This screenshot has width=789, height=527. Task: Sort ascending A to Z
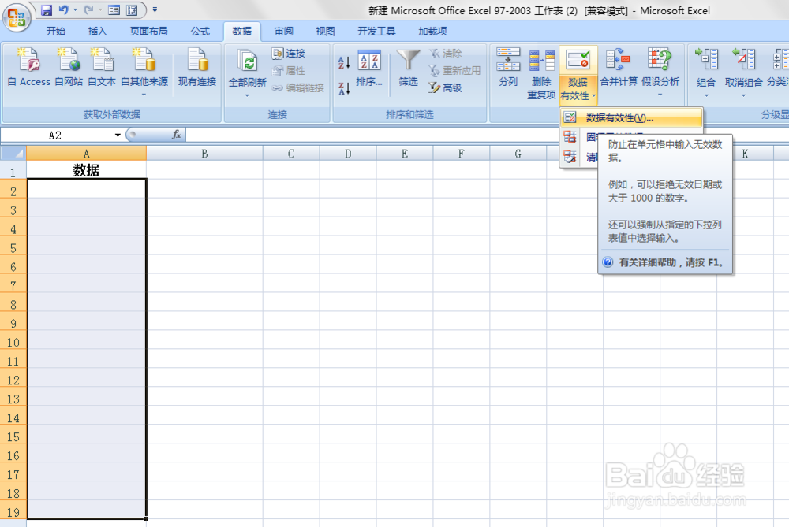coord(344,61)
